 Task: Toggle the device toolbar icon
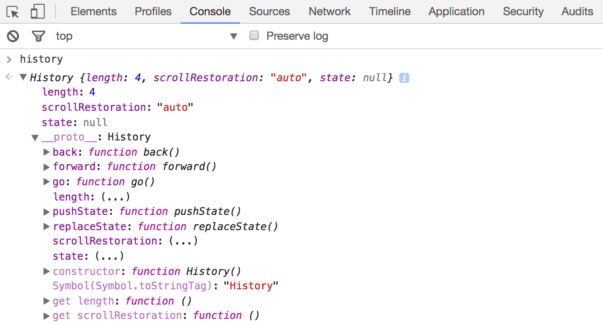(38, 12)
